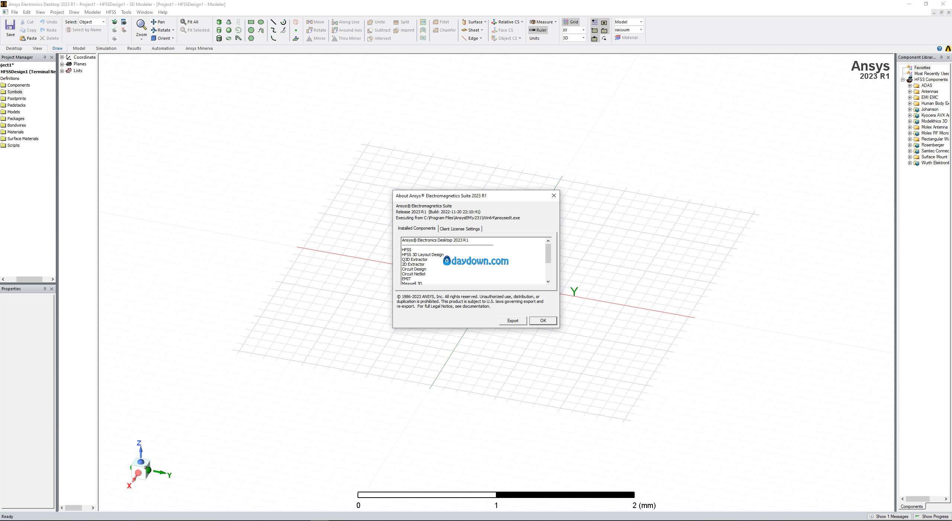Select the Draw Sphere tool
This screenshot has width=952, height=521.
(x=229, y=30)
